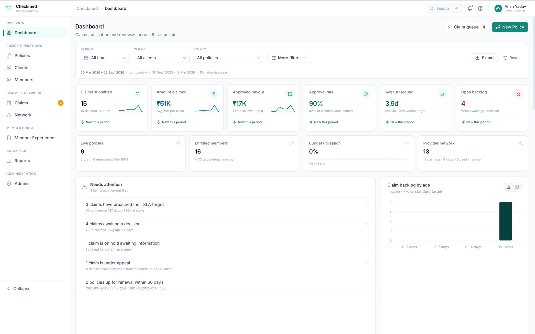Screen dimensions: 535x334
Task: Click '3 claims have breached their SLA target'
Action: (x=125, y=204)
